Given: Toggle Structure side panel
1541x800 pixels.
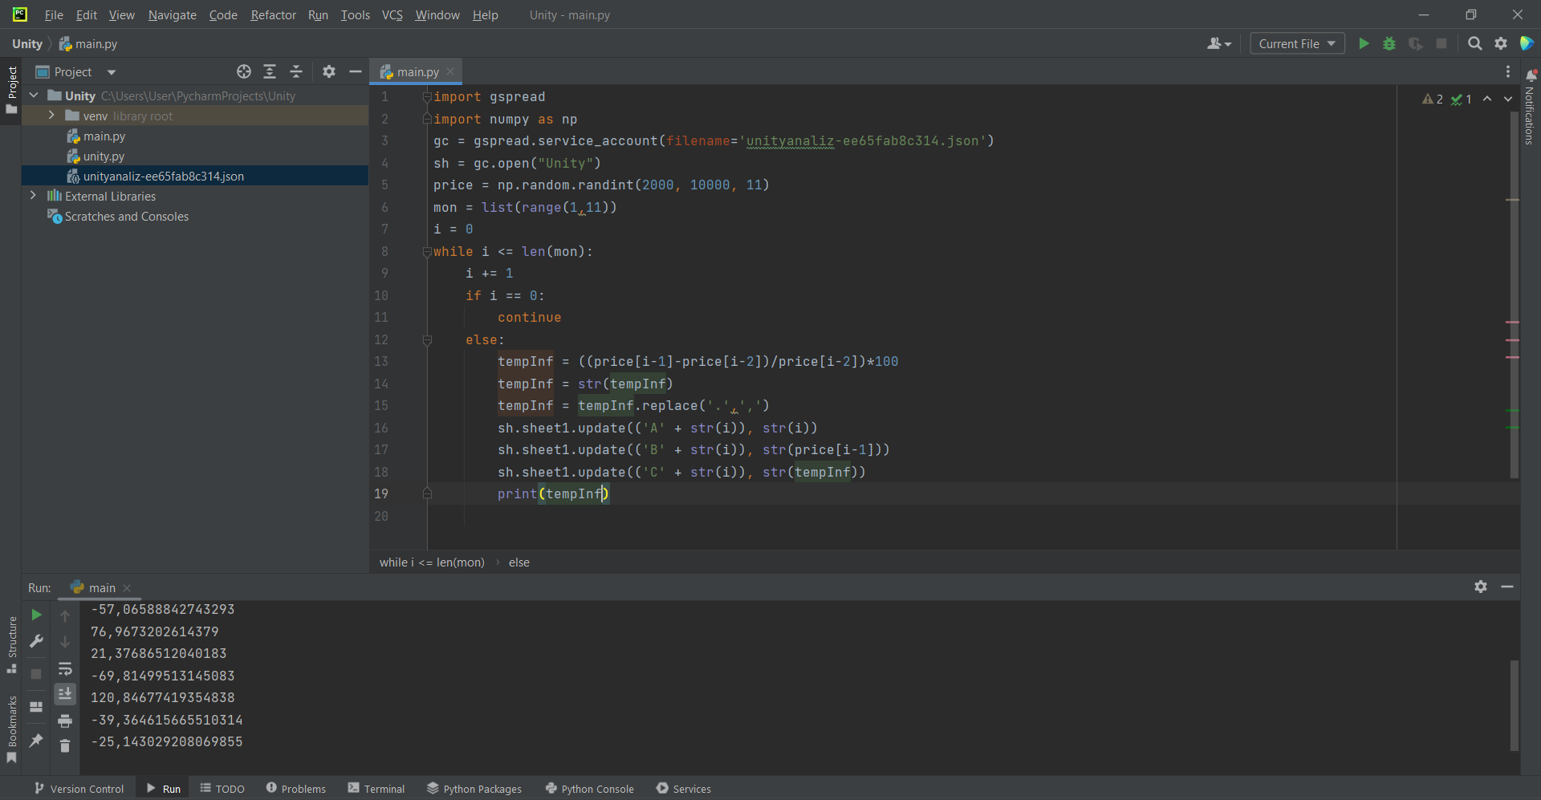Looking at the screenshot, I should click(x=11, y=646).
